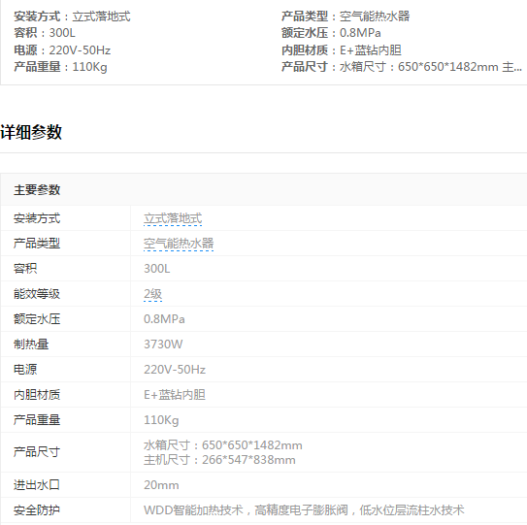Select the 安装方式 label in the table
Viewport: 527px width, 525px height.
click(x=37, y=218)
